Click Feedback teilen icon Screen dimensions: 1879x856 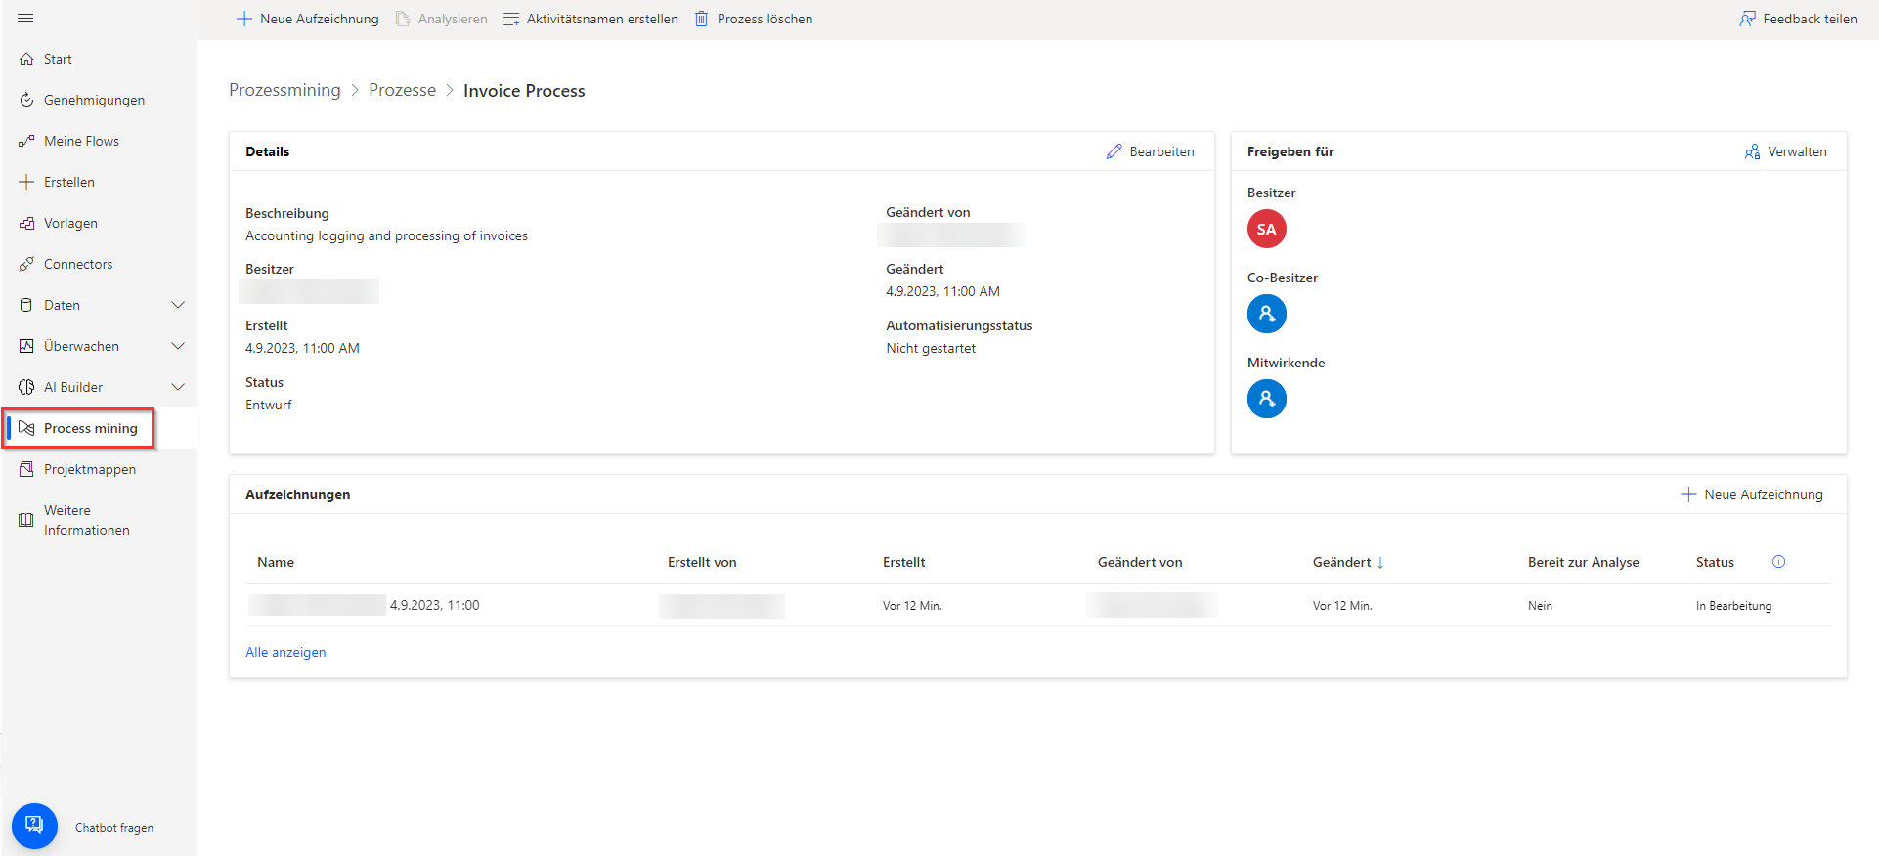pos(1747,20)
